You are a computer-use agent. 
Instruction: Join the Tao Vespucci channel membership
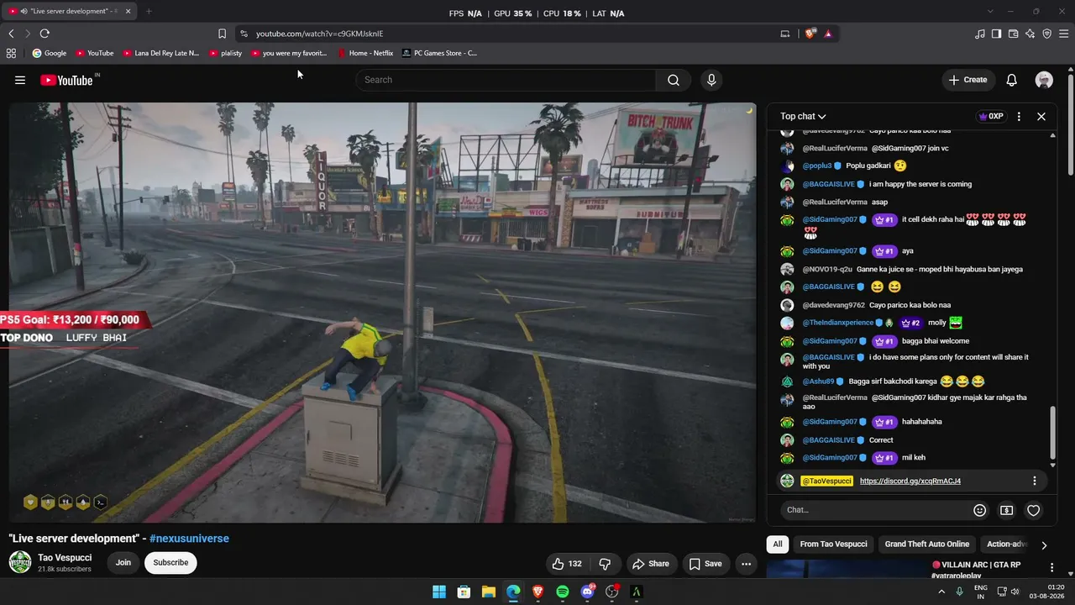coord(123,563)
